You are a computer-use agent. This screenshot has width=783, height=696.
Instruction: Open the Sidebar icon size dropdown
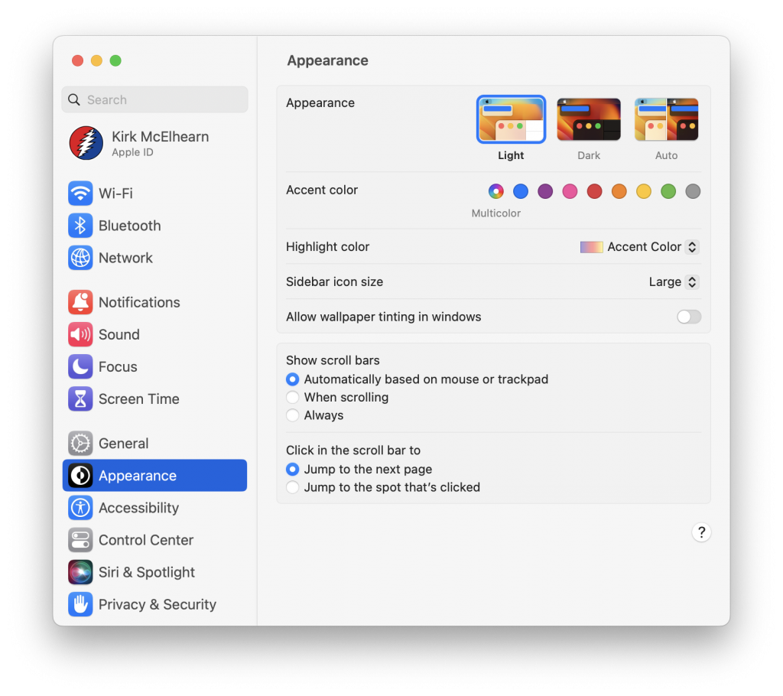point(692,281)
